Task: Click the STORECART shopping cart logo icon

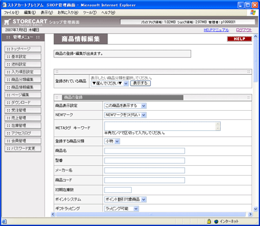Action: click(x=7, y=22)
